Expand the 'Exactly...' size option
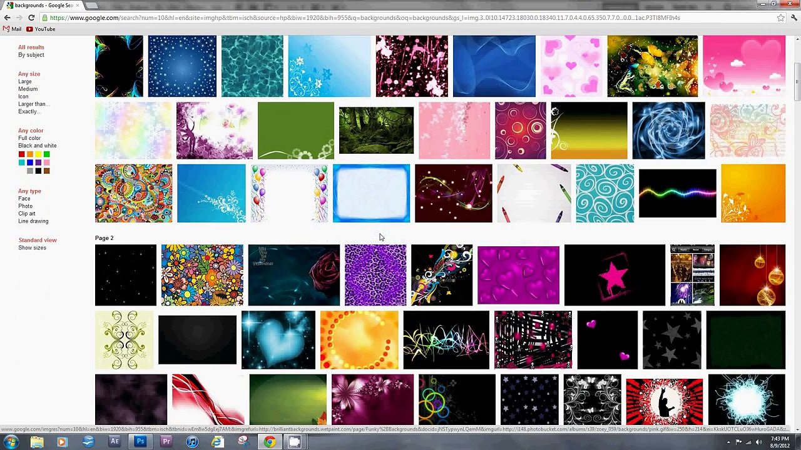This screenshot has height=450, width=801. (28, 111)
